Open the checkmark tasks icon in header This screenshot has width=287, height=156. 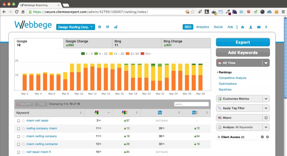(108, 27)
